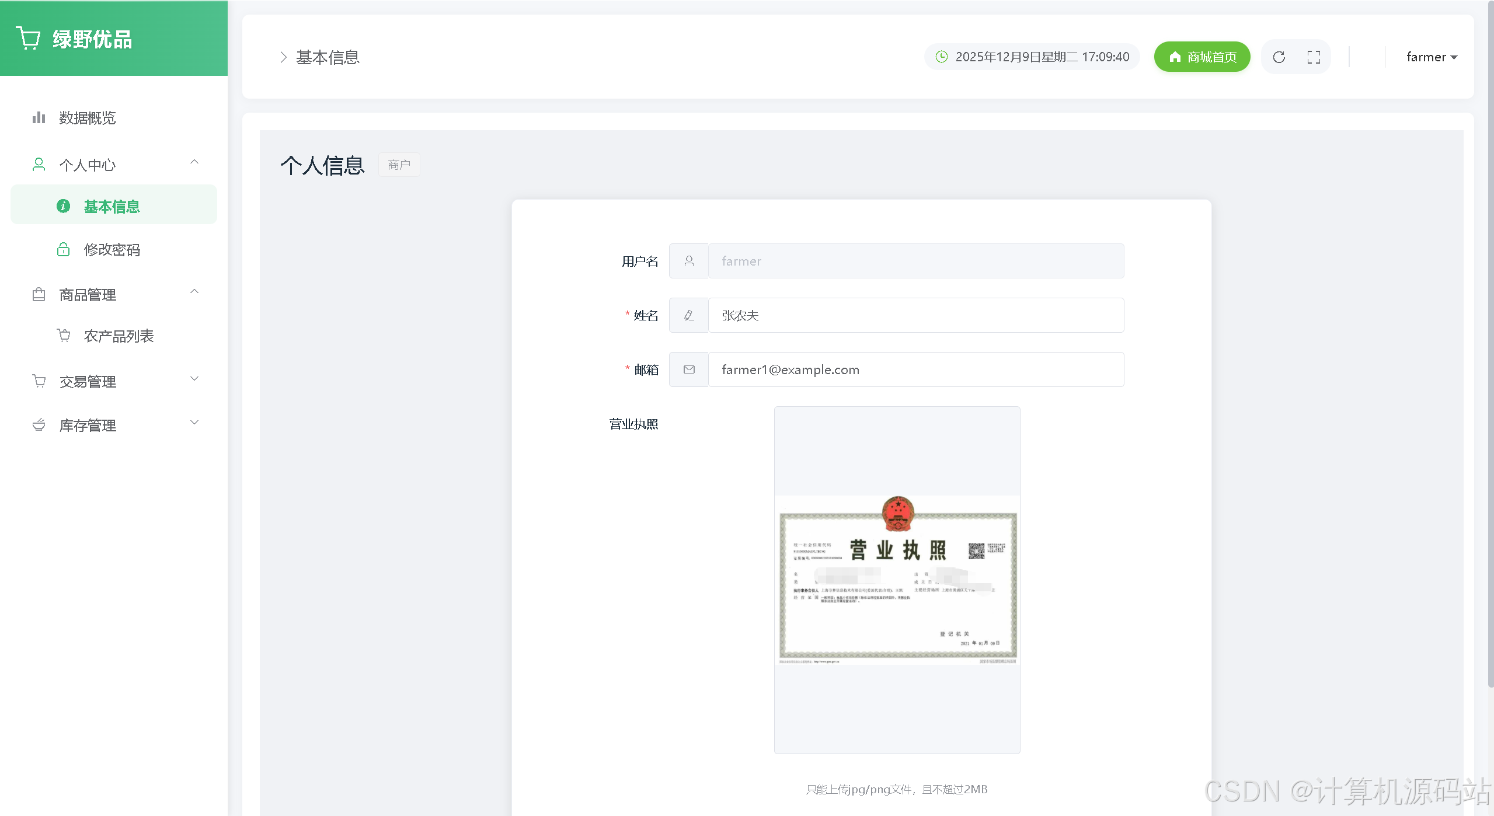
Task: Select 基本信息 in the sidebar
Action: pyautogui.click(x=112, y=207)
